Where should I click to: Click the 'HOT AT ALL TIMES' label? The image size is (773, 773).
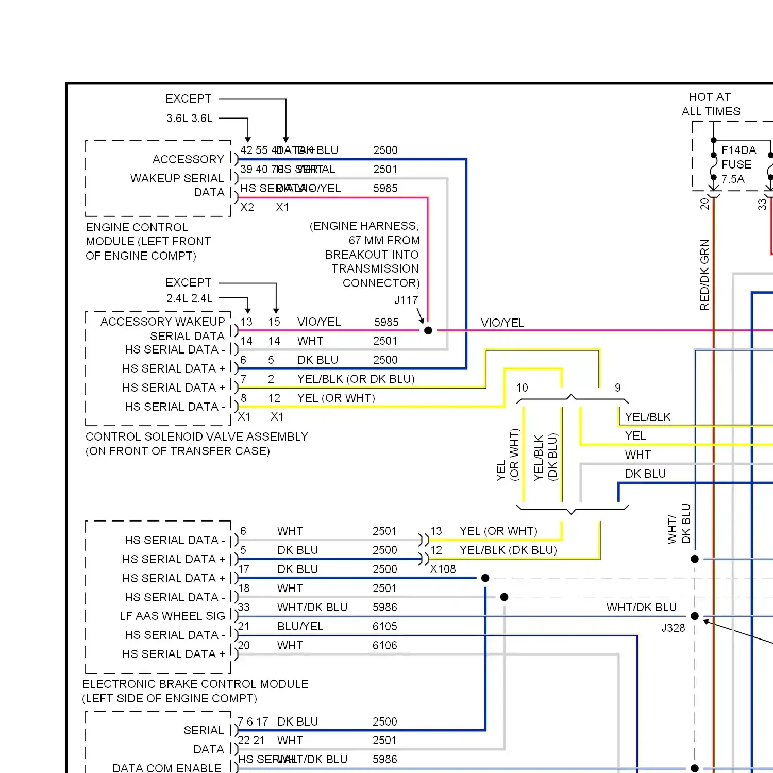(x=711, y=104)
